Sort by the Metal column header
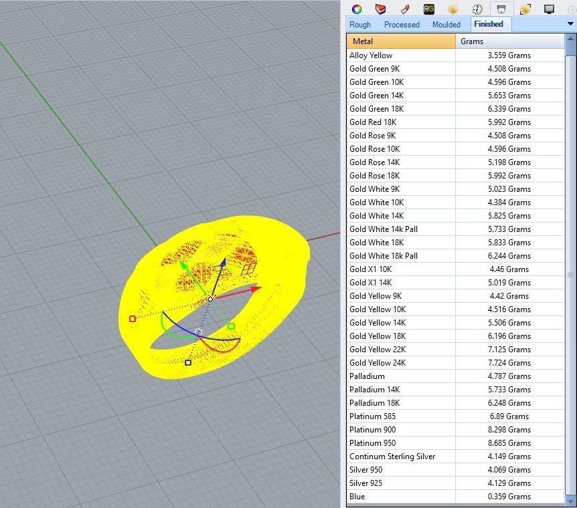This screenshot has width=577, height=508. point(401,41)
